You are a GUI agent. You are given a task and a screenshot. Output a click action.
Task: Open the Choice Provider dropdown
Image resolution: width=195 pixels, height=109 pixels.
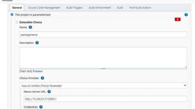(x=103, y=86)
